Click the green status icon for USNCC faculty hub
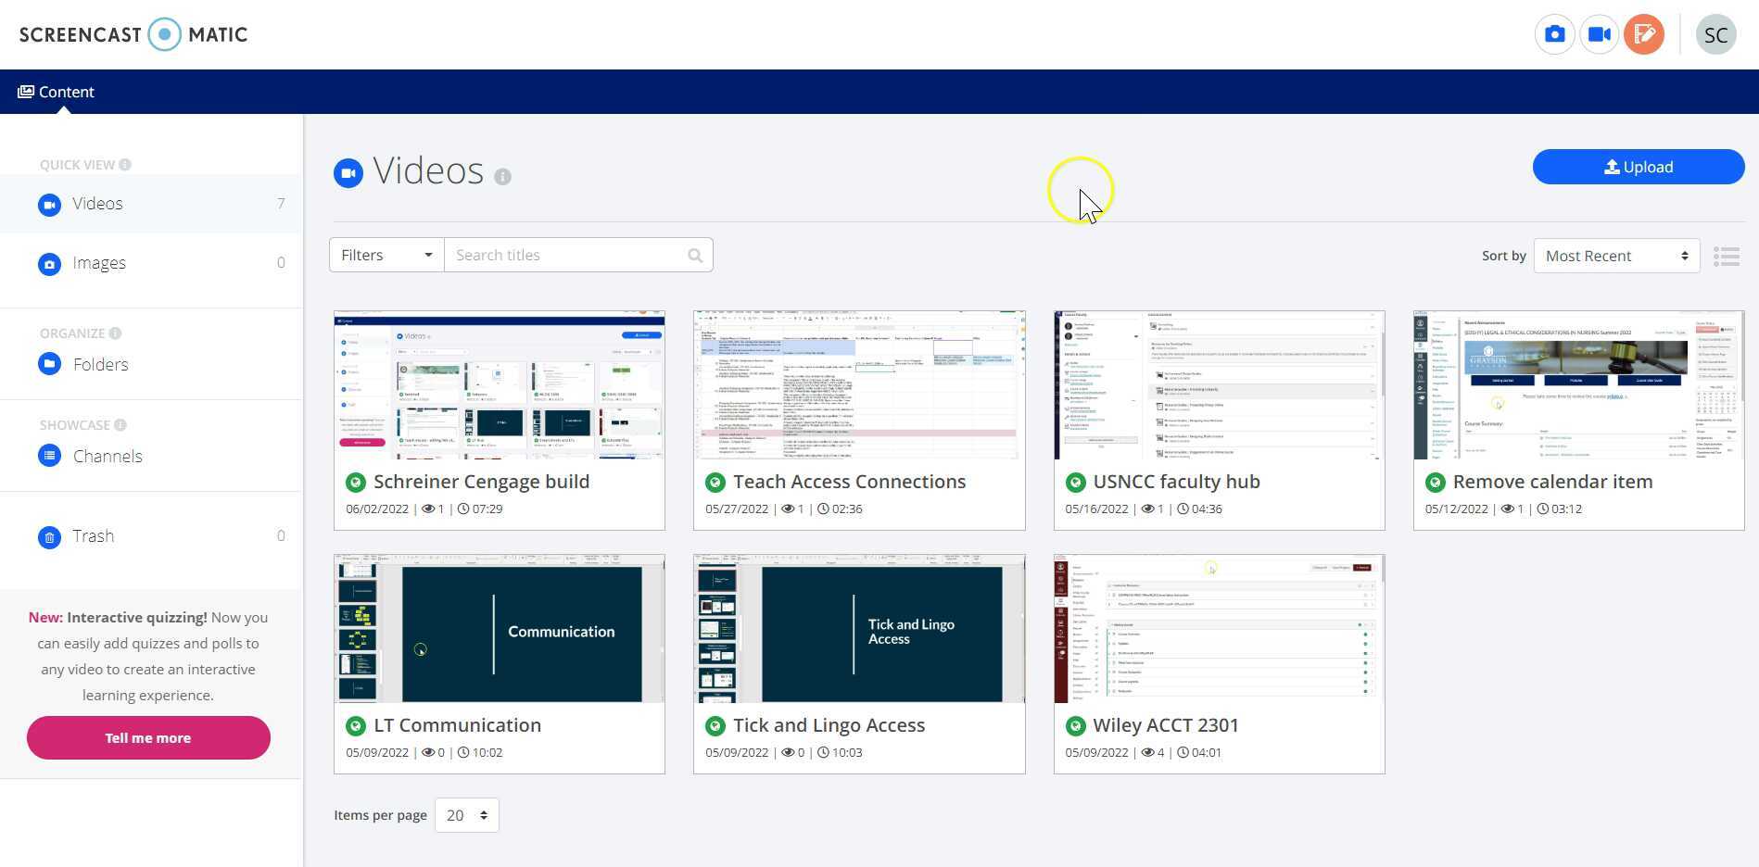The image size is (1759, 867). tap(1075, 483)
